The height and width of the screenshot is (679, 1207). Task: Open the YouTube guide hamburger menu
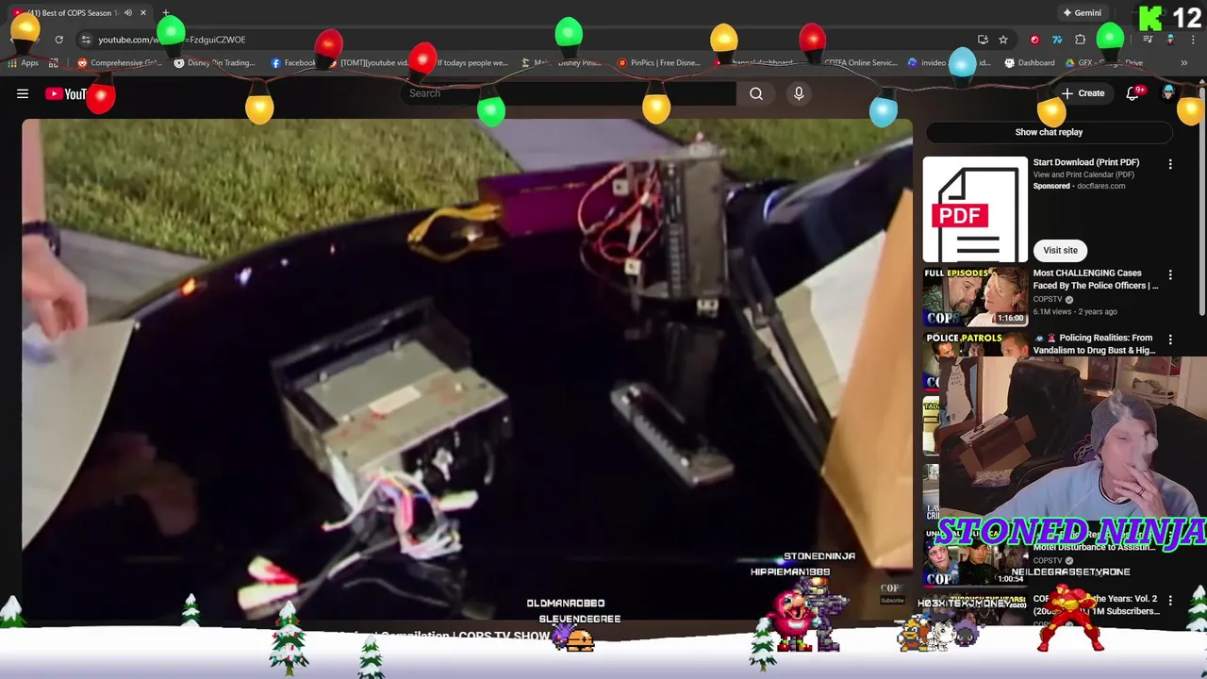23,93
